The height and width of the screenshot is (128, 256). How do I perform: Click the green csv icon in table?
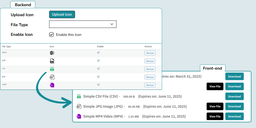click(x=52, y=69)
